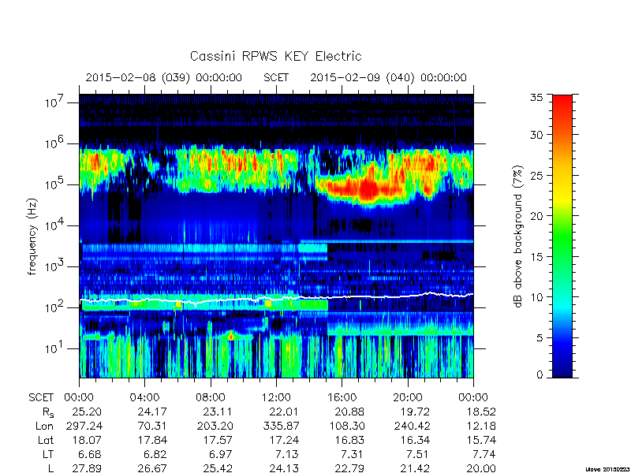Click the 10^1 frequency axis label

coord(54,348)
